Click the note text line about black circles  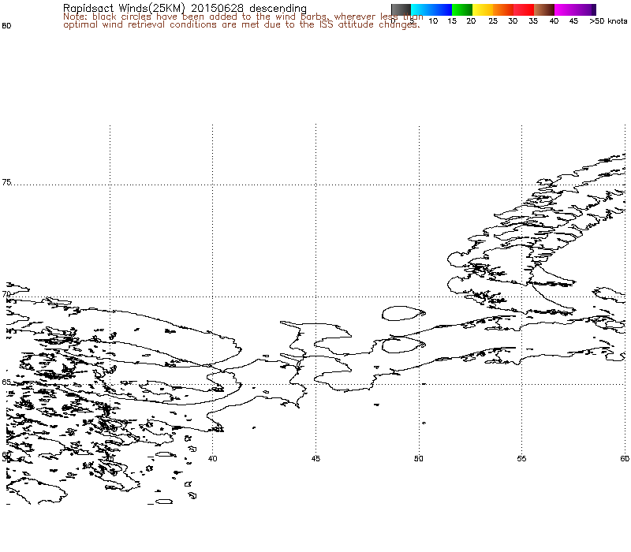point(243,17)
